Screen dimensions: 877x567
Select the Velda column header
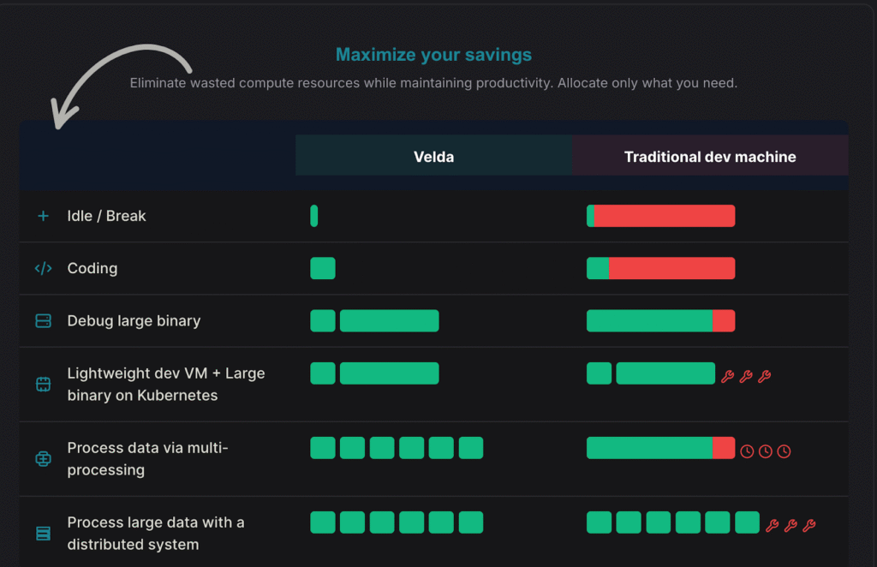(433, 156)
